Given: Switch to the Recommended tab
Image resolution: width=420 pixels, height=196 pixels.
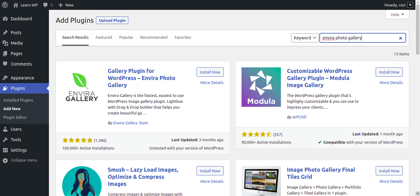Looking at the screenshot, I should point(154,38).
